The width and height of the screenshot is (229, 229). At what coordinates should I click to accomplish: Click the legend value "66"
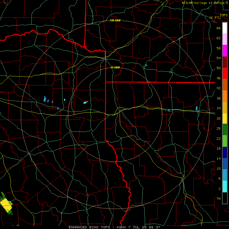[x=219, y=28]
